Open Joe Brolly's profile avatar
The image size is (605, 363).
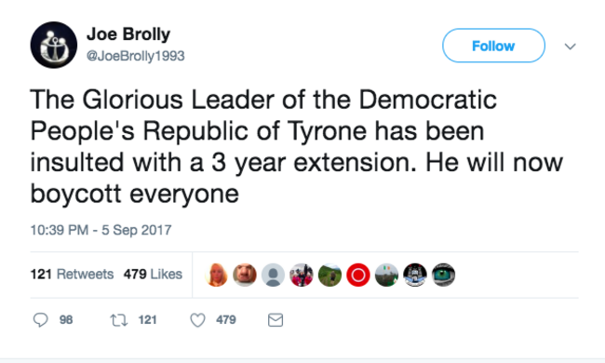pyautogui.click(x=54, y=45)
